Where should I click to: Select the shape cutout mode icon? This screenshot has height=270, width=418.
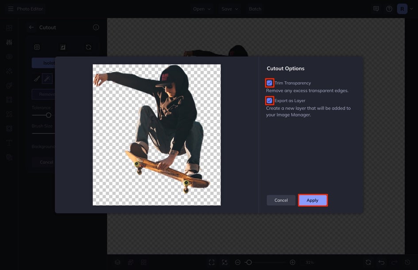click(x=37, y=47)
